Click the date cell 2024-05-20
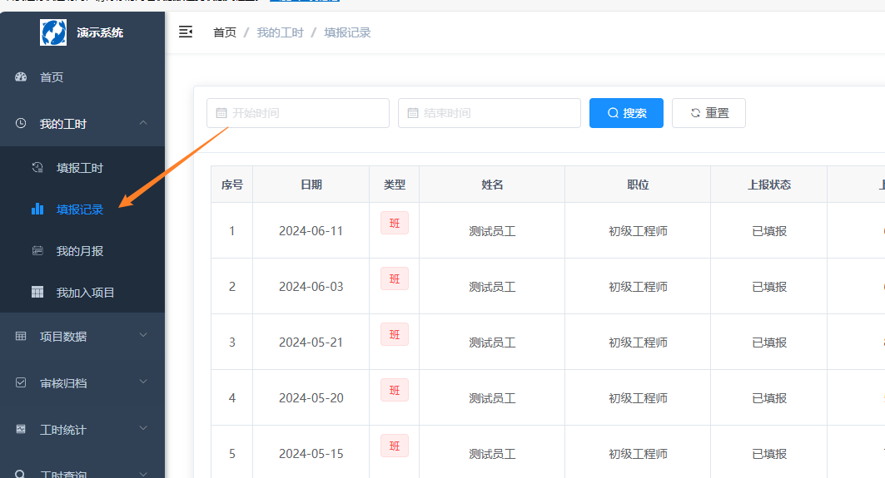This screenshot has height=478, width=885. pyautogui.click(x=311, y=398)
